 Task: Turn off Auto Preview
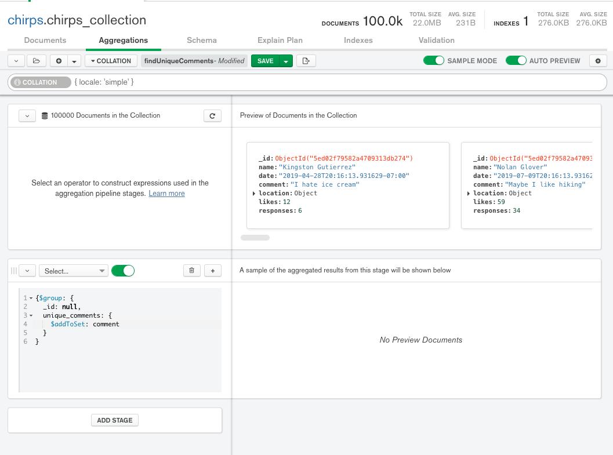click(x=516, y=60)
